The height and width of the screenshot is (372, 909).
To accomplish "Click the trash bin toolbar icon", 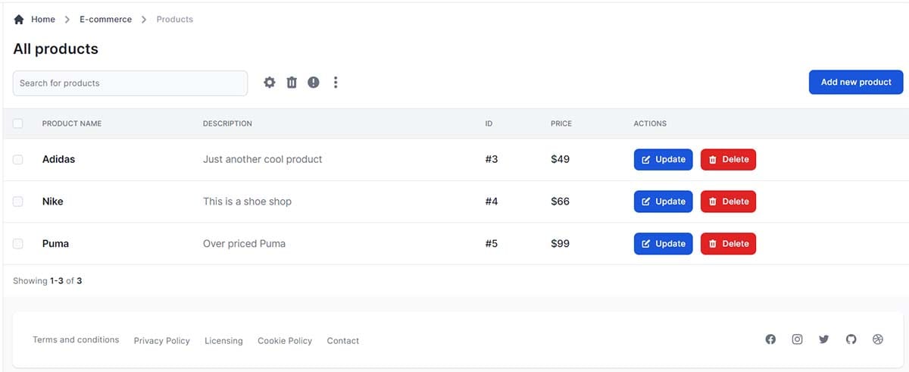I will coord(292,83).
